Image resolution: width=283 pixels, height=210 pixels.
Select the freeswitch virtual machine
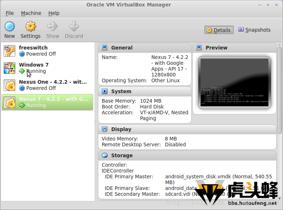tap(47, 51)
